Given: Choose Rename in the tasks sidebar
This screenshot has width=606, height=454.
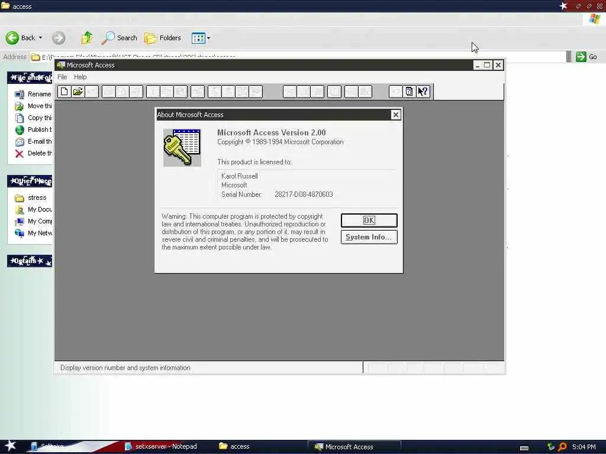Looking at the screenshot, I should [33, 94].
